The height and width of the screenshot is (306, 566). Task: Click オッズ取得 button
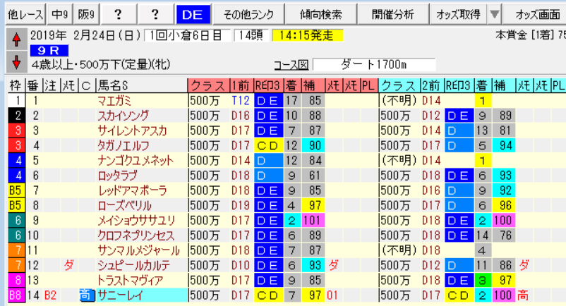459,15
